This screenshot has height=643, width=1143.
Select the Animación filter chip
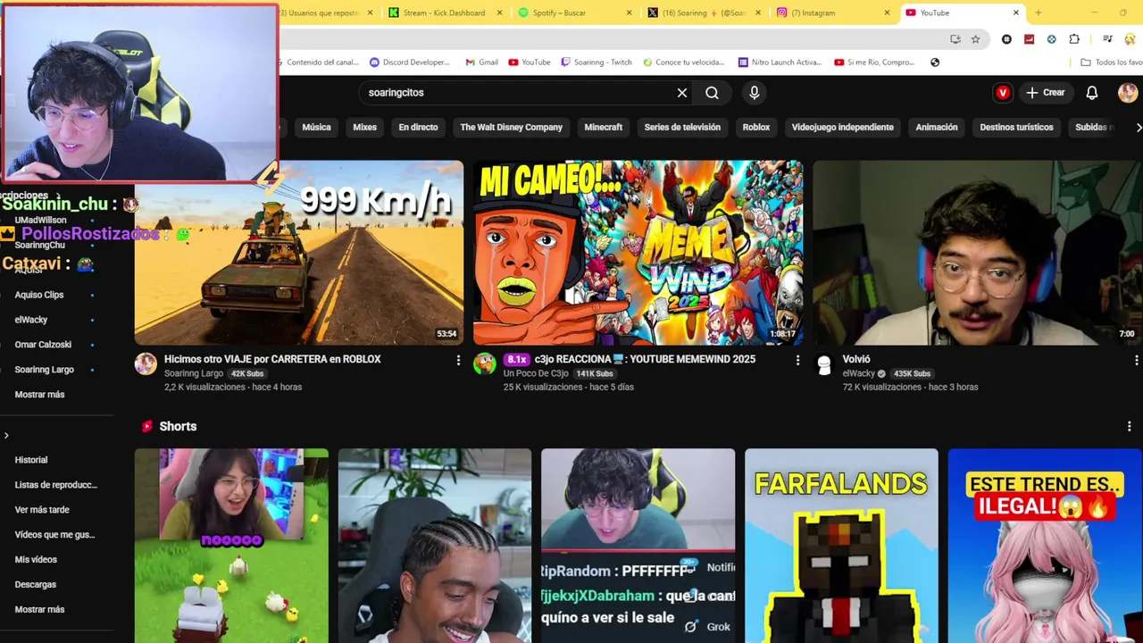click(937, 128)
